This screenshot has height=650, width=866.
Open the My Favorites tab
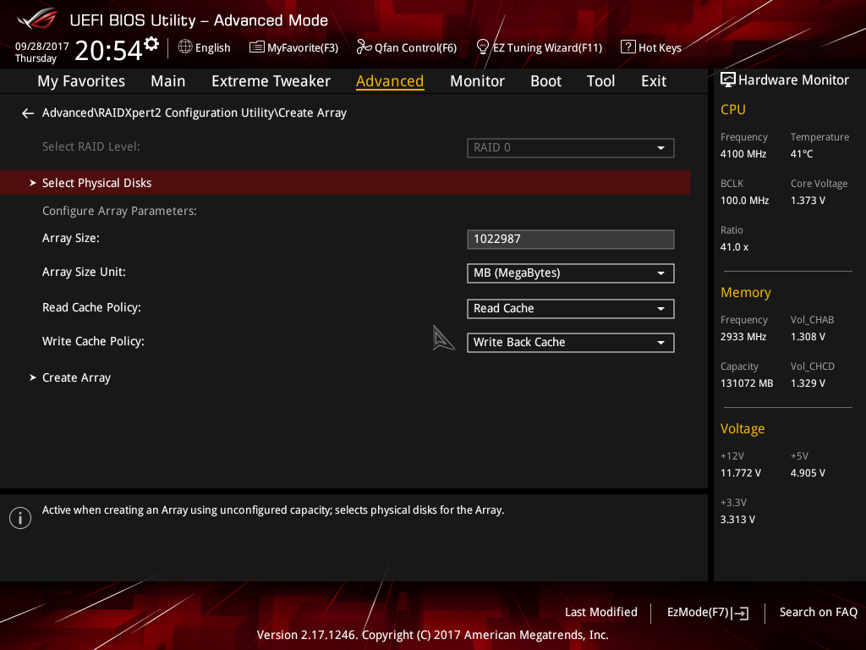pyautogui.click(x=81, y=81)
